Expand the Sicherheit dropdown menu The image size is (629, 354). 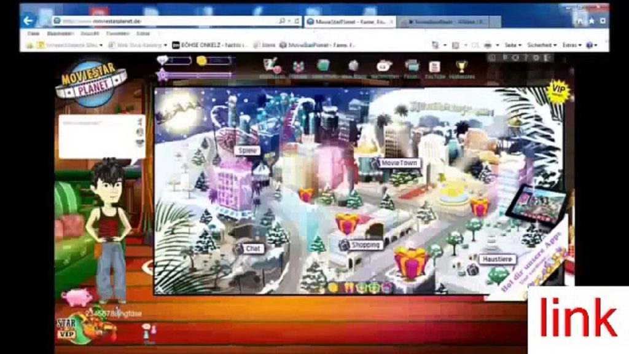(542, 45)
